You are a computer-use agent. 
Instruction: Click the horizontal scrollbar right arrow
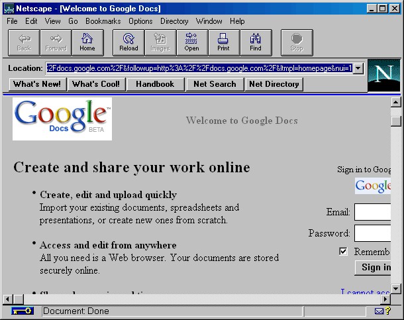point(385,299)
